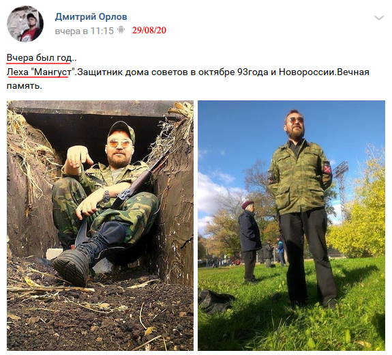The width and height of the screenshot is (392, 355).
Task: Click the woman in maroon hat
Action: click(x=248, y=240)
